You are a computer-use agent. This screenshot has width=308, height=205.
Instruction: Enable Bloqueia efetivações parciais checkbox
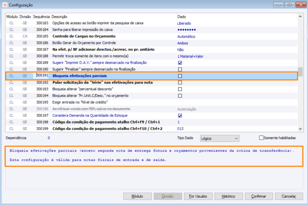point(180,76)
